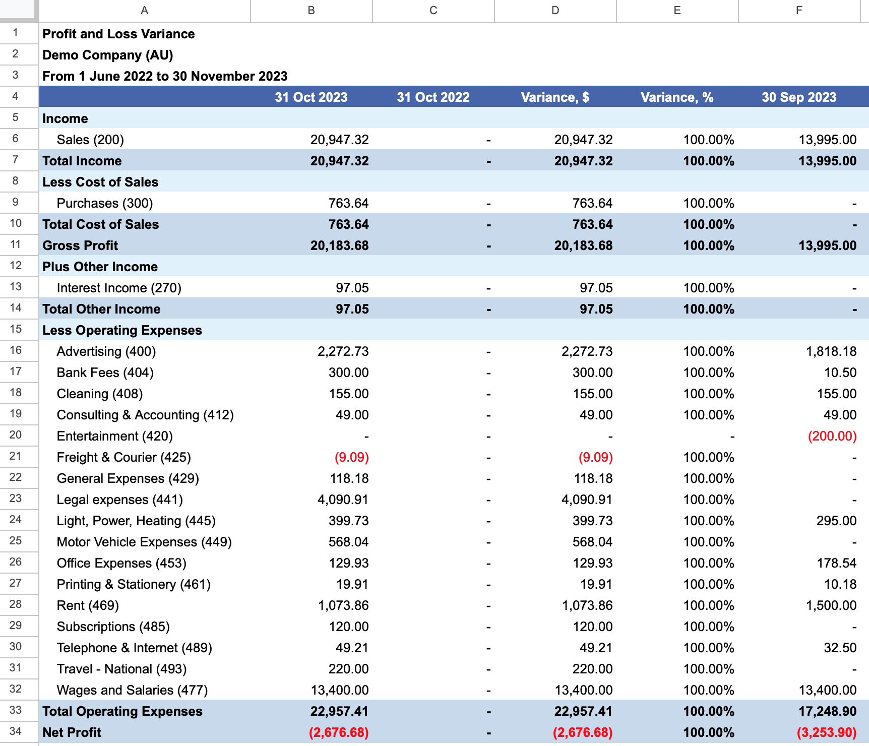Screen dimensions: 869x746
Task: Click the 'Less Cost of Sales' cell
Action: pos(145,182)
